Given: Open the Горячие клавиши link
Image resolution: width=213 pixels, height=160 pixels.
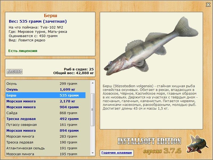Looking at the screenshot, I should point(117,153).
